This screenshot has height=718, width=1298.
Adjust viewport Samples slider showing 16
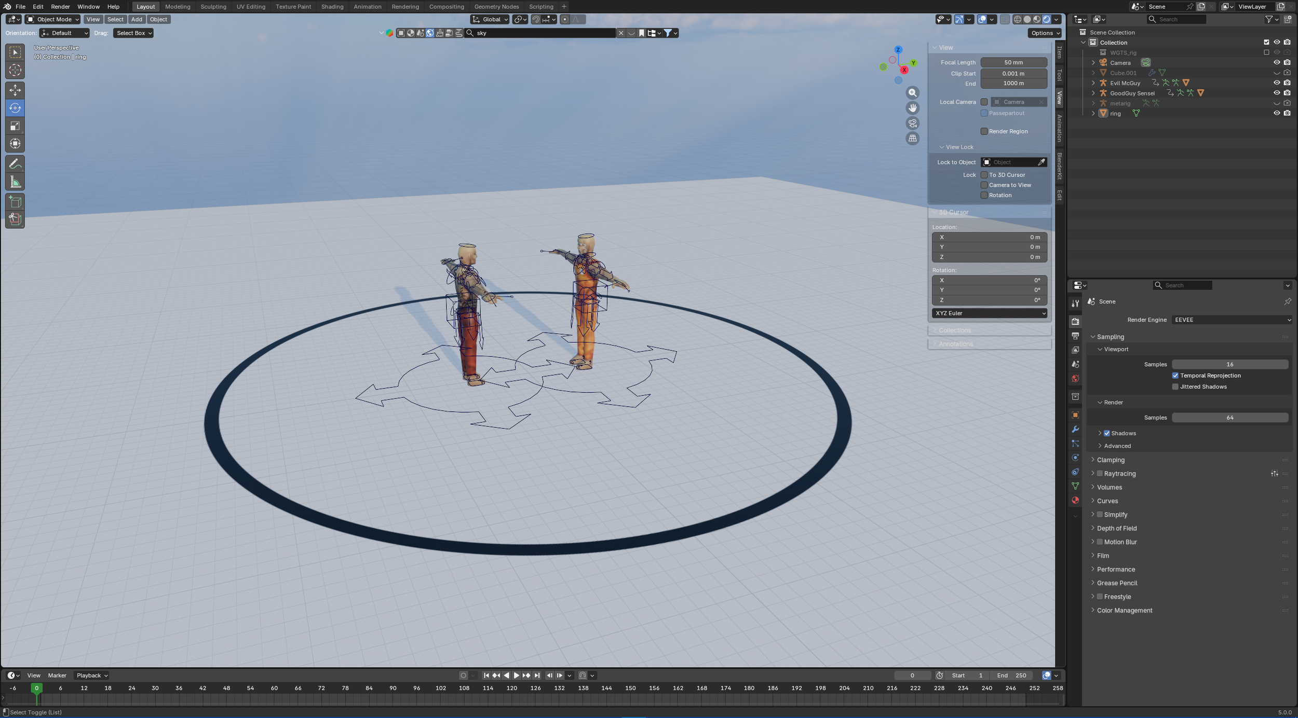1229,364
